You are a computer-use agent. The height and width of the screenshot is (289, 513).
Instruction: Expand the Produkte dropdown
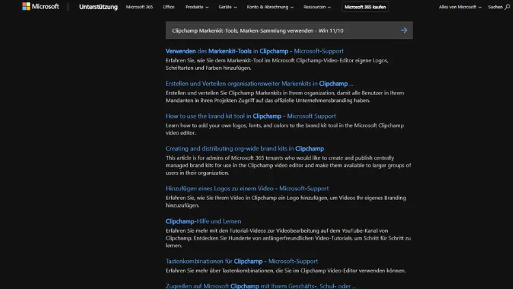196,7
